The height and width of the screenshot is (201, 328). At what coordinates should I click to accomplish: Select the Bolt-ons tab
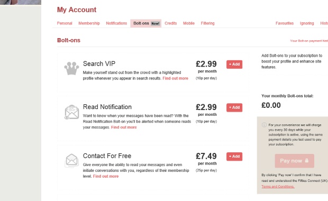click(146, 23)
